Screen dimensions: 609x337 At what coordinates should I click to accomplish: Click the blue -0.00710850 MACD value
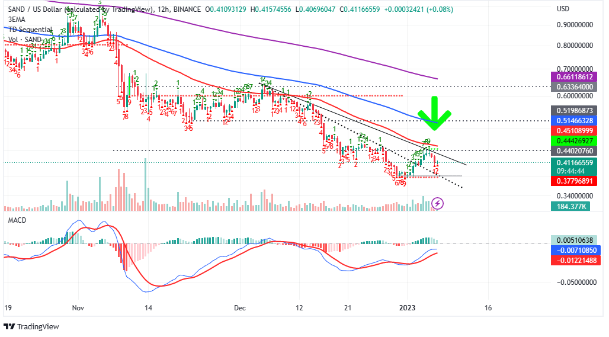click(x=575, y=251)
